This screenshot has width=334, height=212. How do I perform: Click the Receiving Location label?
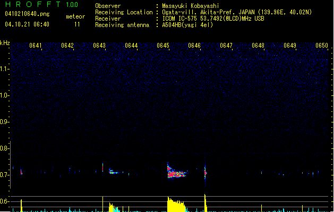coord(124,12)
